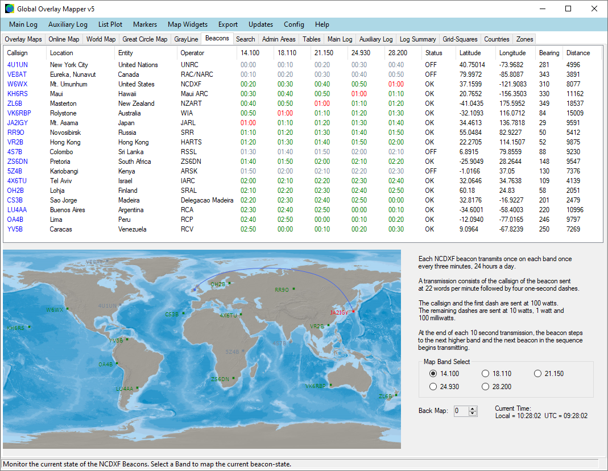
Task: Switch to the Admin Areas tab
Action: (279, 39)
